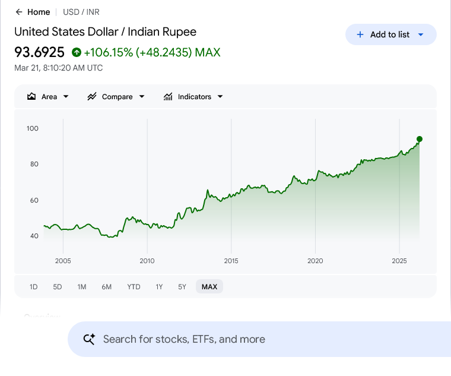Select the USD / INR breadcrumb text
Image resolution: width=451 pixels, height=376 pixels.
pos(81,12)
